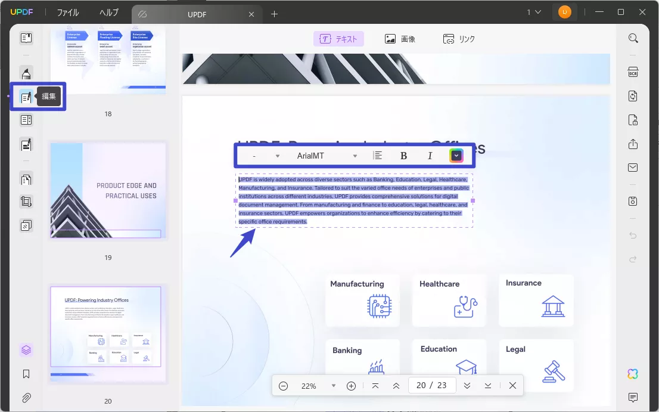Open the Fill and Sign form tool
659x412 pixels.
point(26,145)
